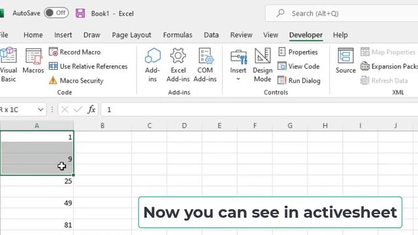Click the formula bar options dots
The width and height of the screenshot is (418, 235).
[x=52, y=110]
